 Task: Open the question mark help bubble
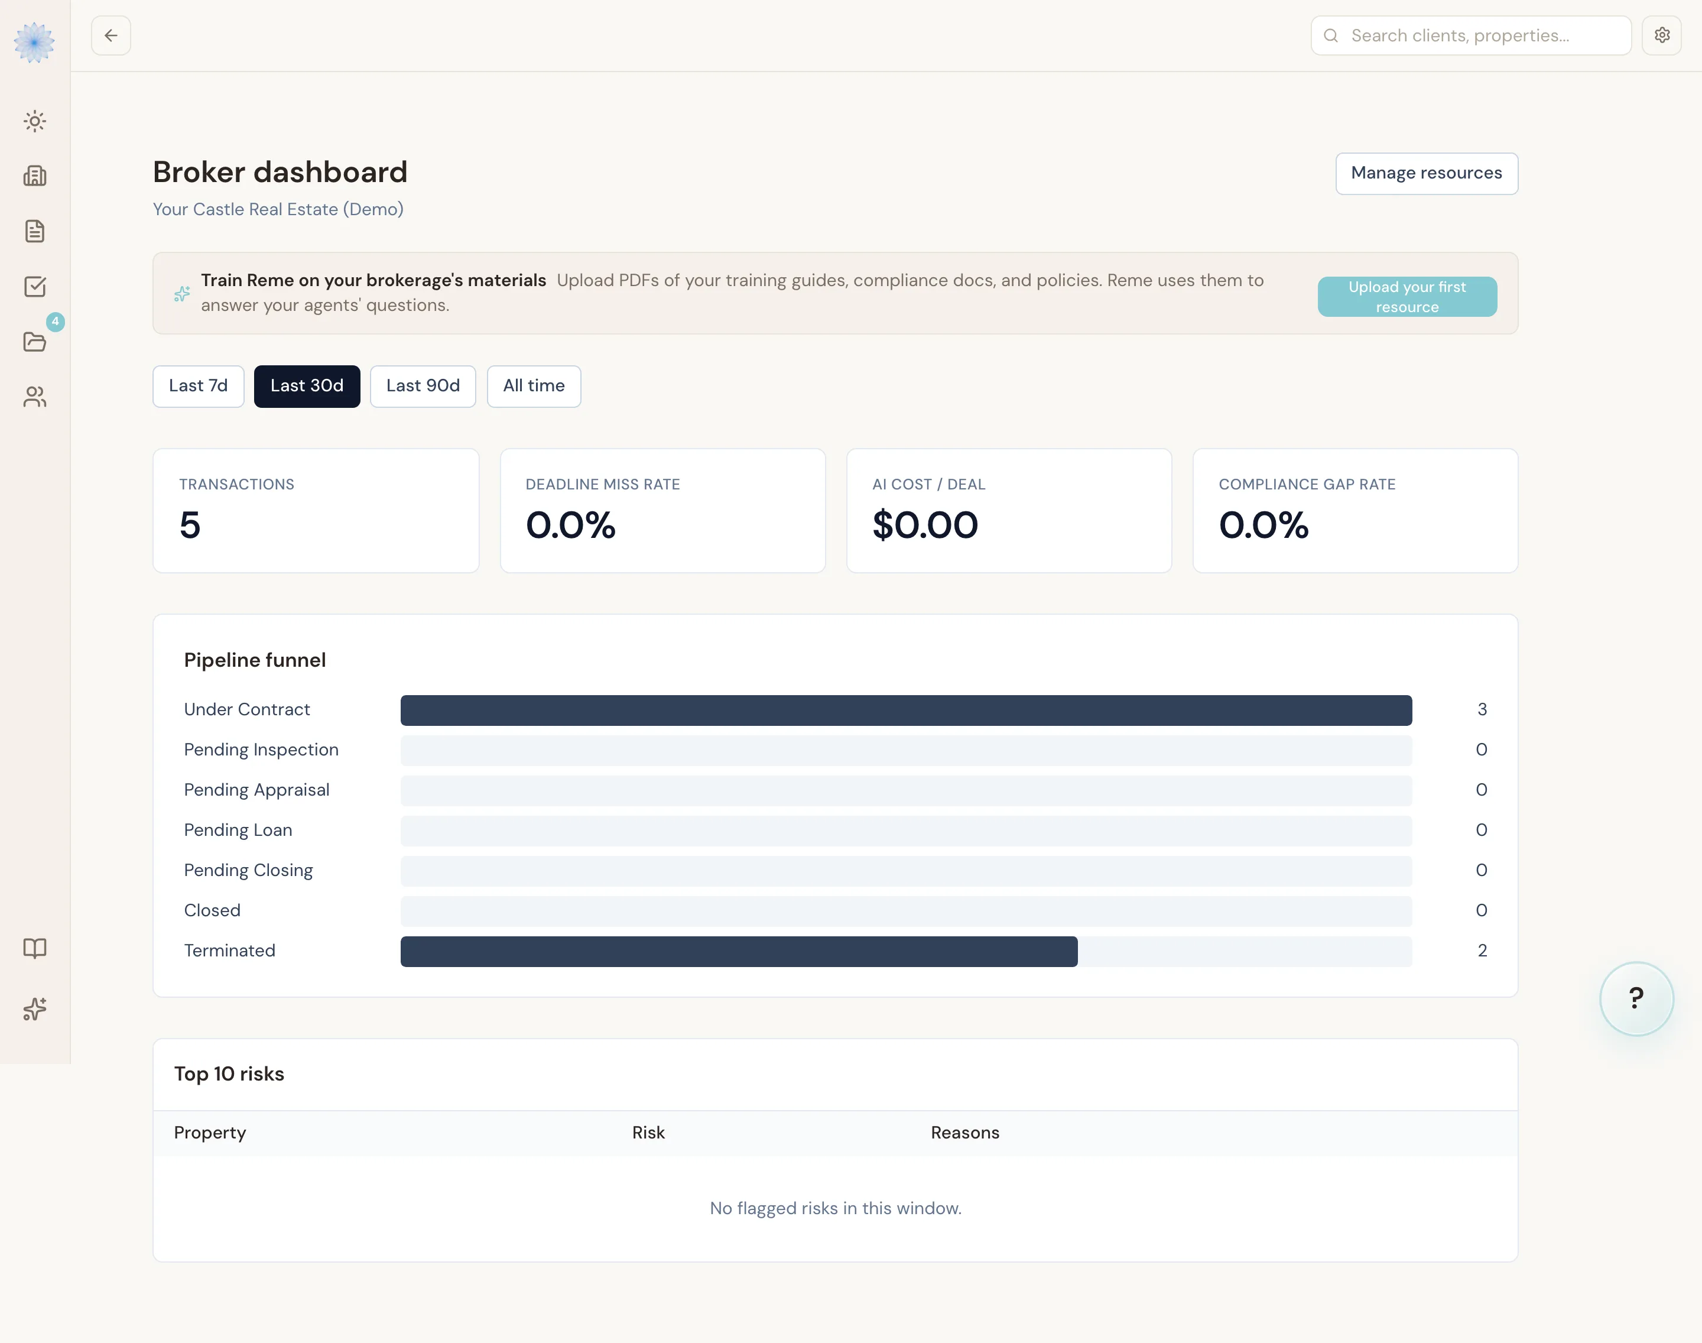1637,998
